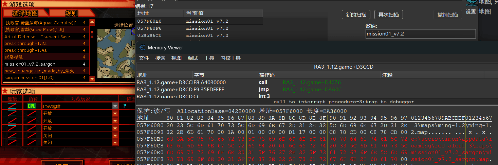Select map e6洛杉矶

45,57
